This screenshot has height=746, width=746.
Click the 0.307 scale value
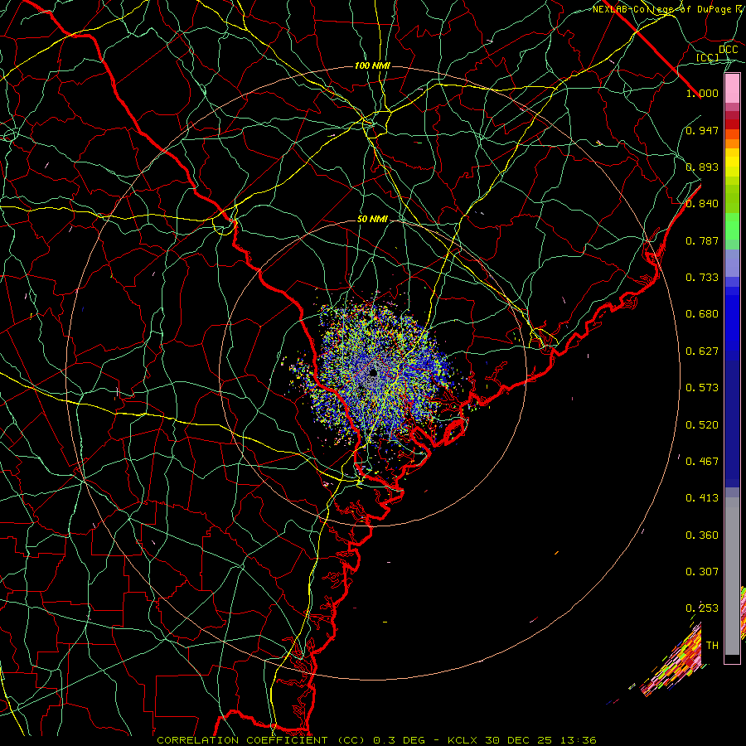point(702,572)
